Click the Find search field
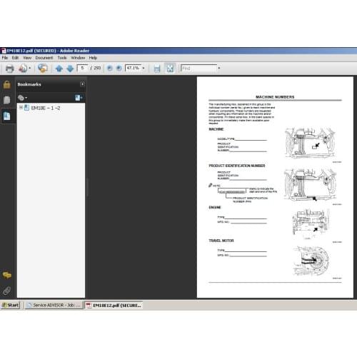This screenshot has height=357, width=357. pyautogui.click(x=199, y=69)
